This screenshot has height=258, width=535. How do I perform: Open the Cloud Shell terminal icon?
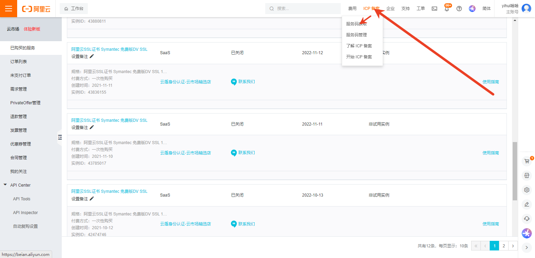[434, 9]
